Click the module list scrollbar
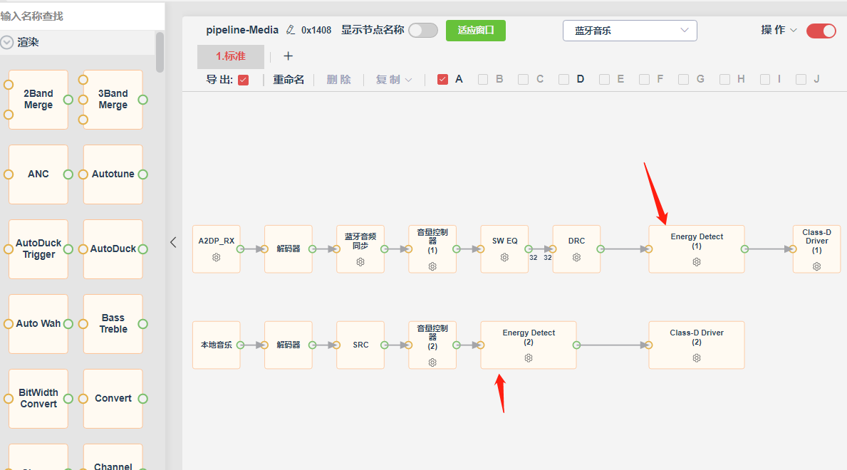The image size is (847, 470). [160, 53]
